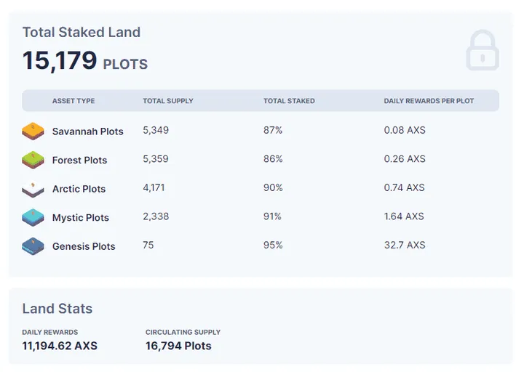
Task: Click the Mystic plot icon
Action: 33,217
